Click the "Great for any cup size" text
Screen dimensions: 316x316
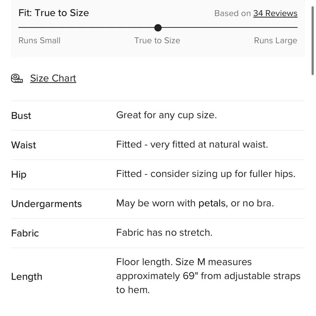[x=166, y=115]
